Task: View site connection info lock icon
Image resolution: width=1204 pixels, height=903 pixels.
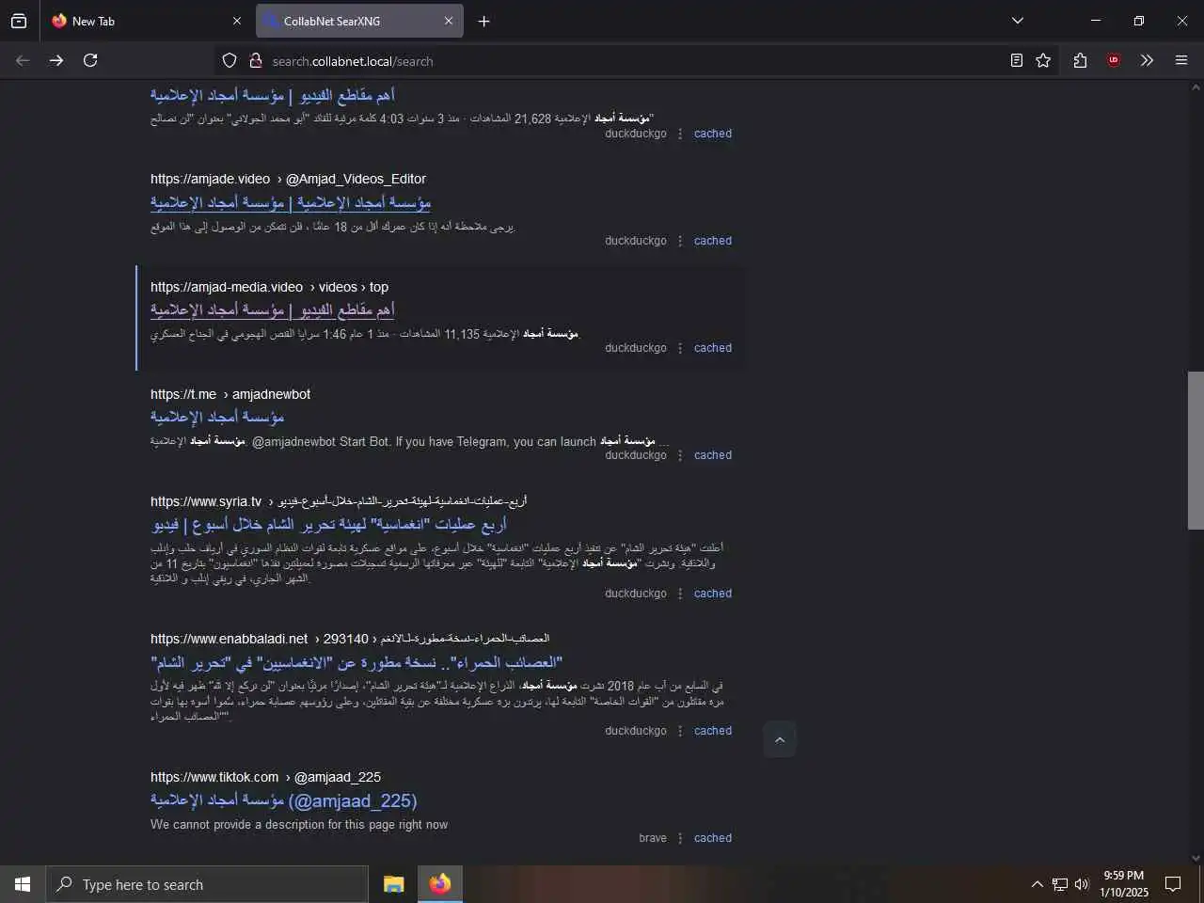Action: [x=255, y=61]
